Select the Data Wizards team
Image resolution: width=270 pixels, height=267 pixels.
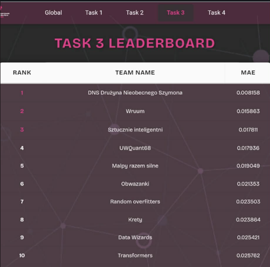[135, 238]
